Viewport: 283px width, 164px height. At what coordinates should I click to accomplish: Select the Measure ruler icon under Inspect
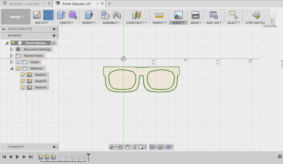pyautogui.click(x=159, y=15)
